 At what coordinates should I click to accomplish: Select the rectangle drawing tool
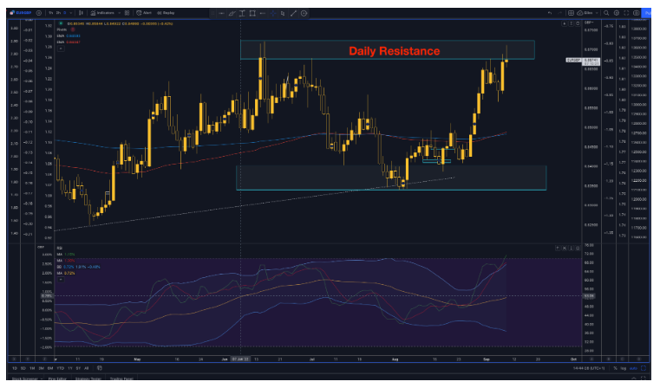(x=252, y=13)
